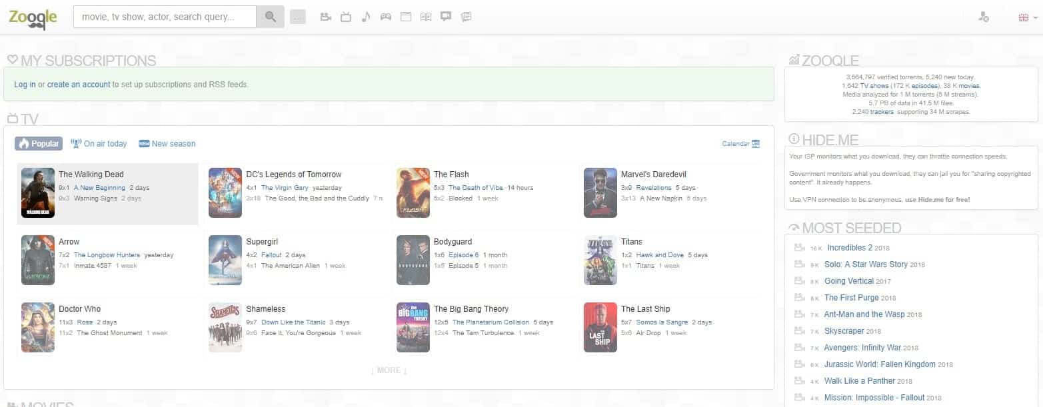Image resolution: width=1043 pixels, height=407 pixels.
Task: Open the applications window category icon
Action: coord(405,17)
